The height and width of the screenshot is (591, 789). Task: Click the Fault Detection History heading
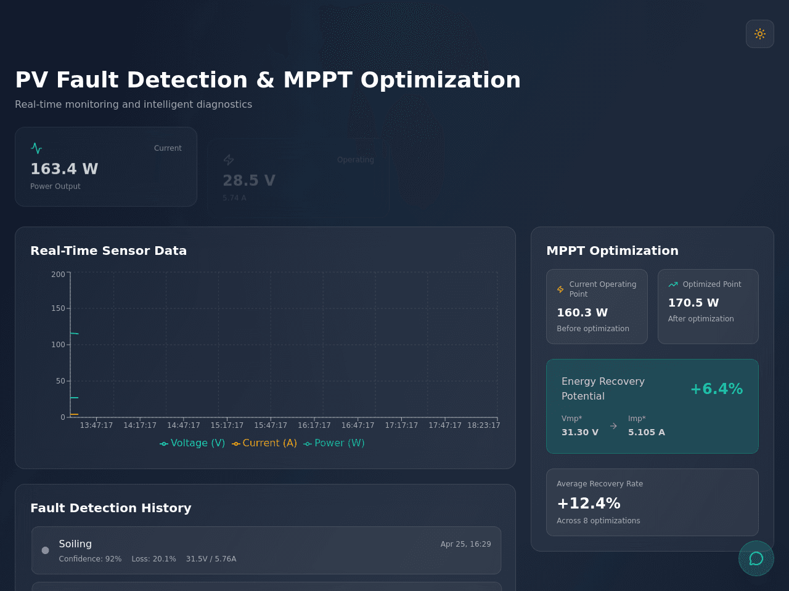(x=111, y=508)
